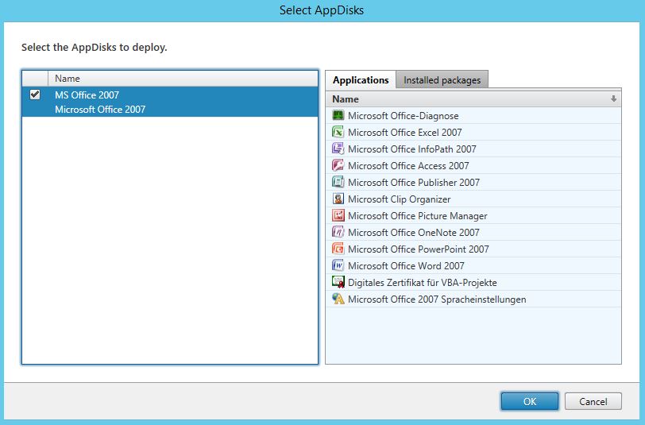Click the Microsoft Office-Diagnose icon

pos(338,116)
